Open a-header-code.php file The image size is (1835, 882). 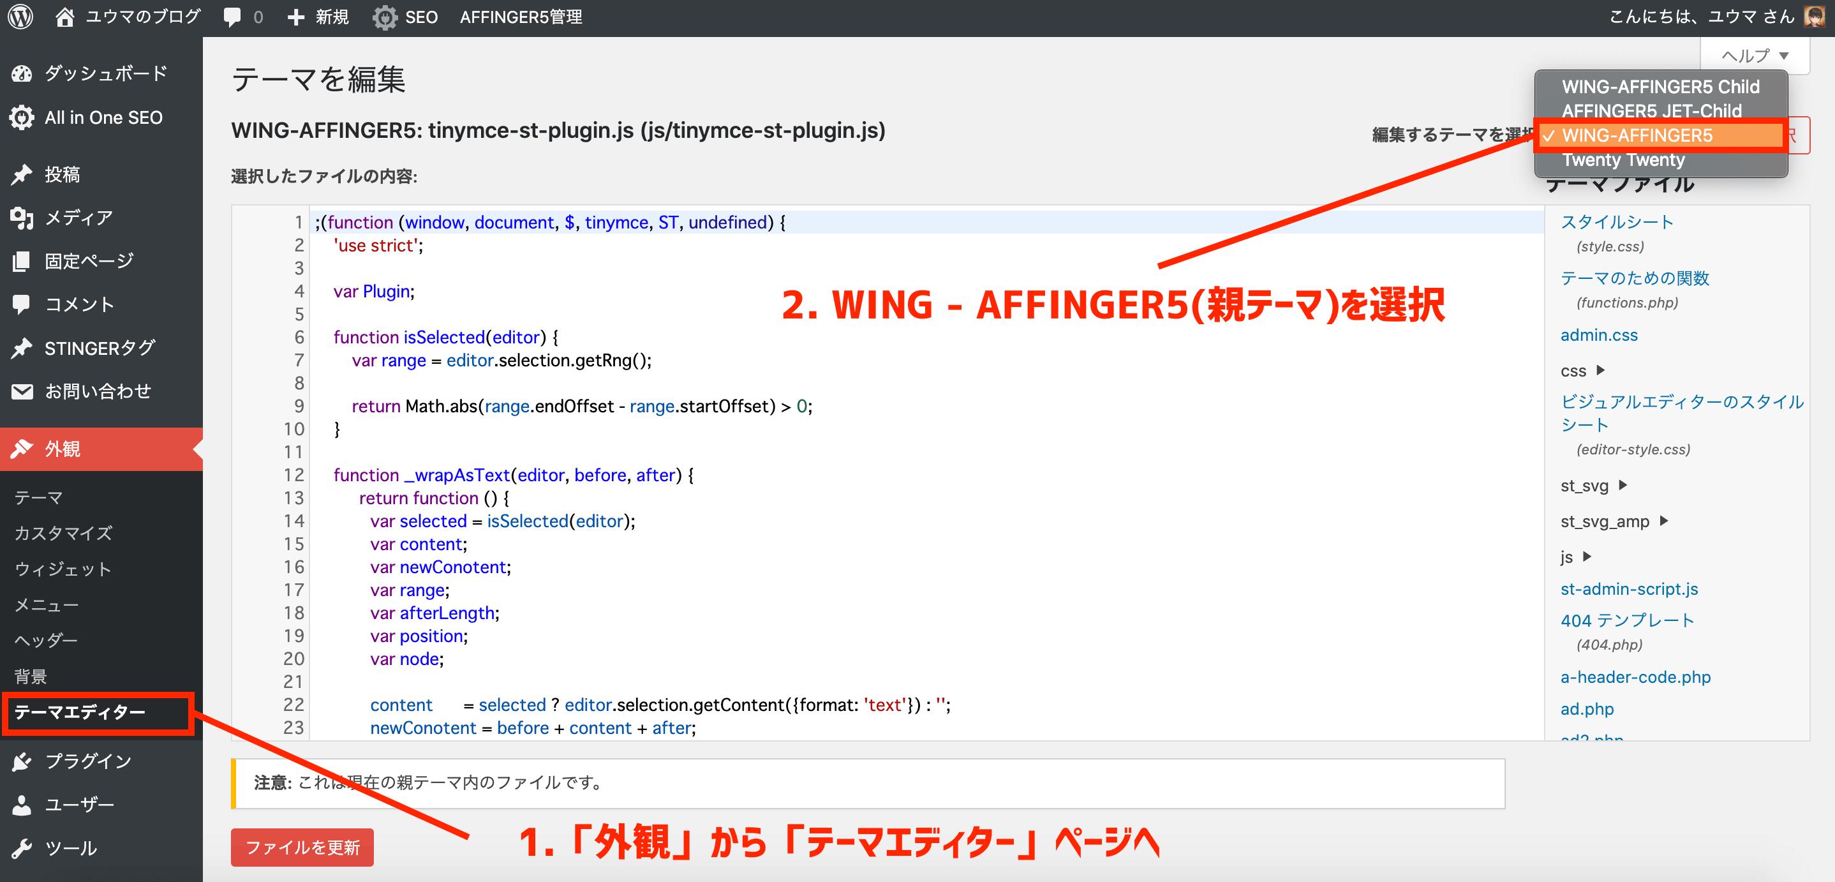tap(1635, 677)
